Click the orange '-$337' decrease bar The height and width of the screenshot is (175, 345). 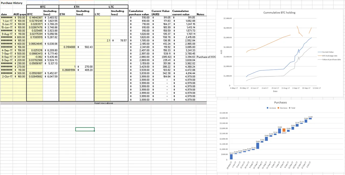click(x=284, y=130)
